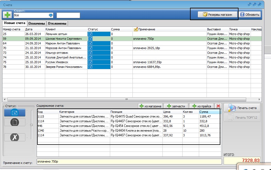Image resolution: width=271 pixels, height=170 pixels.
Task: Click status icon in invoice 25 row
Action: [90, 34]
